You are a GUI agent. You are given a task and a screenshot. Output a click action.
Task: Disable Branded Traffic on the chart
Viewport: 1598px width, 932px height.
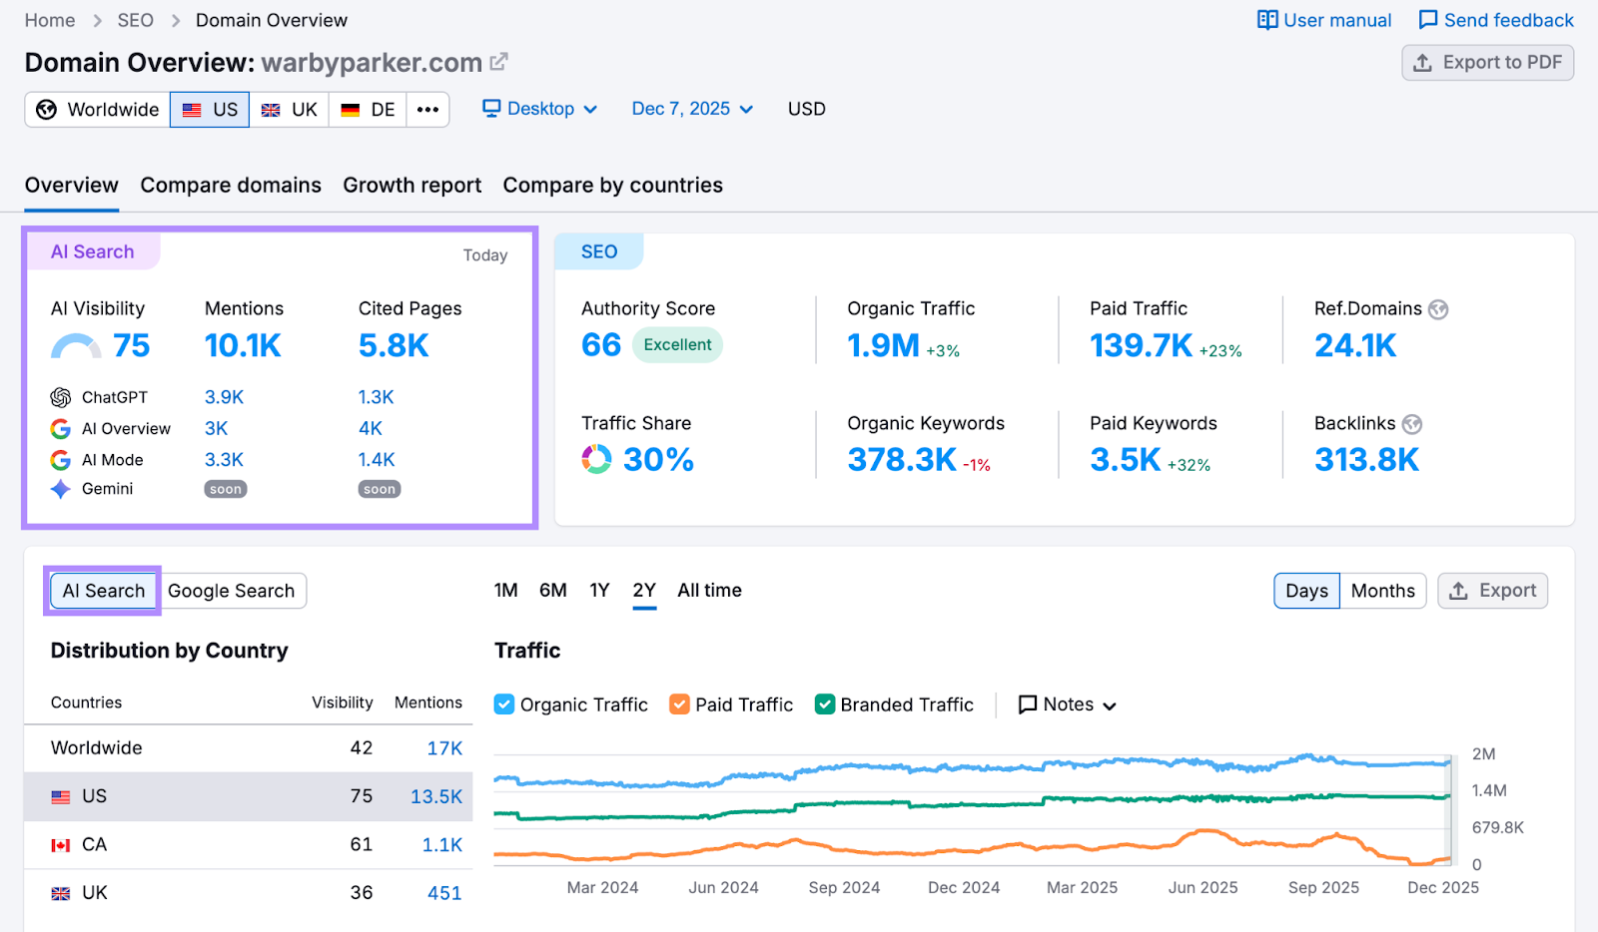(825, 703)
